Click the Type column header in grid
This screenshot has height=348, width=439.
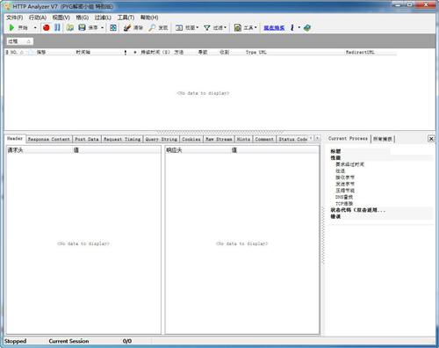click(251, 52)
